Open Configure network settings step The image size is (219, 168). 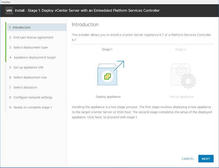pyautogui.click(x=31, y=97)
